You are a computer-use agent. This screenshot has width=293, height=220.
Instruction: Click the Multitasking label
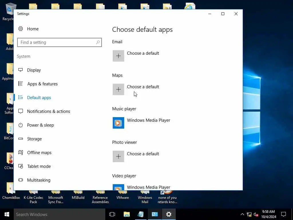point(39,180)
